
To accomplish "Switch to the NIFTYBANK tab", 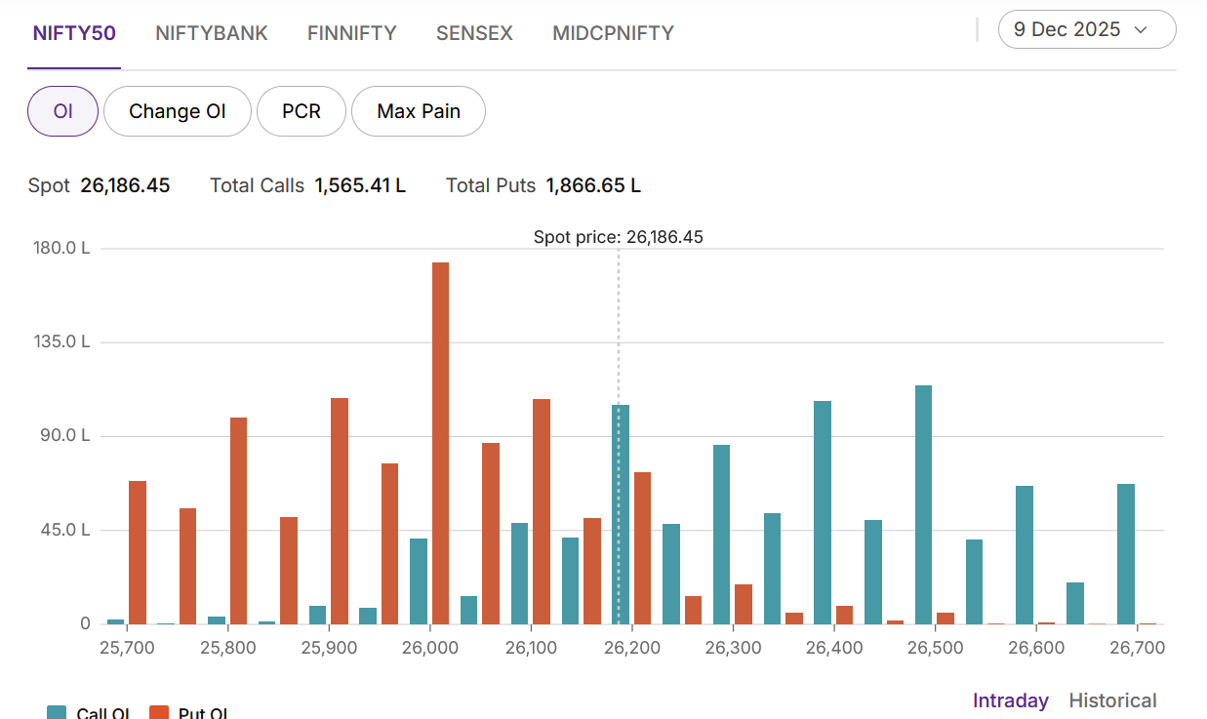I will pyautogui.click(x=211, y=33).
